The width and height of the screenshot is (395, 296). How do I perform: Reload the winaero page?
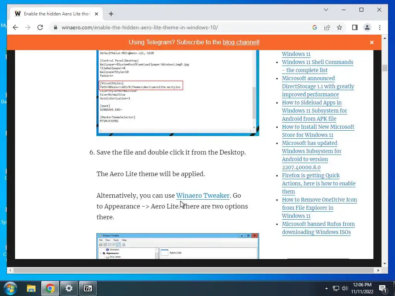40,27
